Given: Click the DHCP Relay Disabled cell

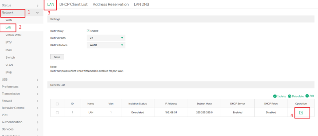Looking at the screenshot, I should (x=271, y=113).
